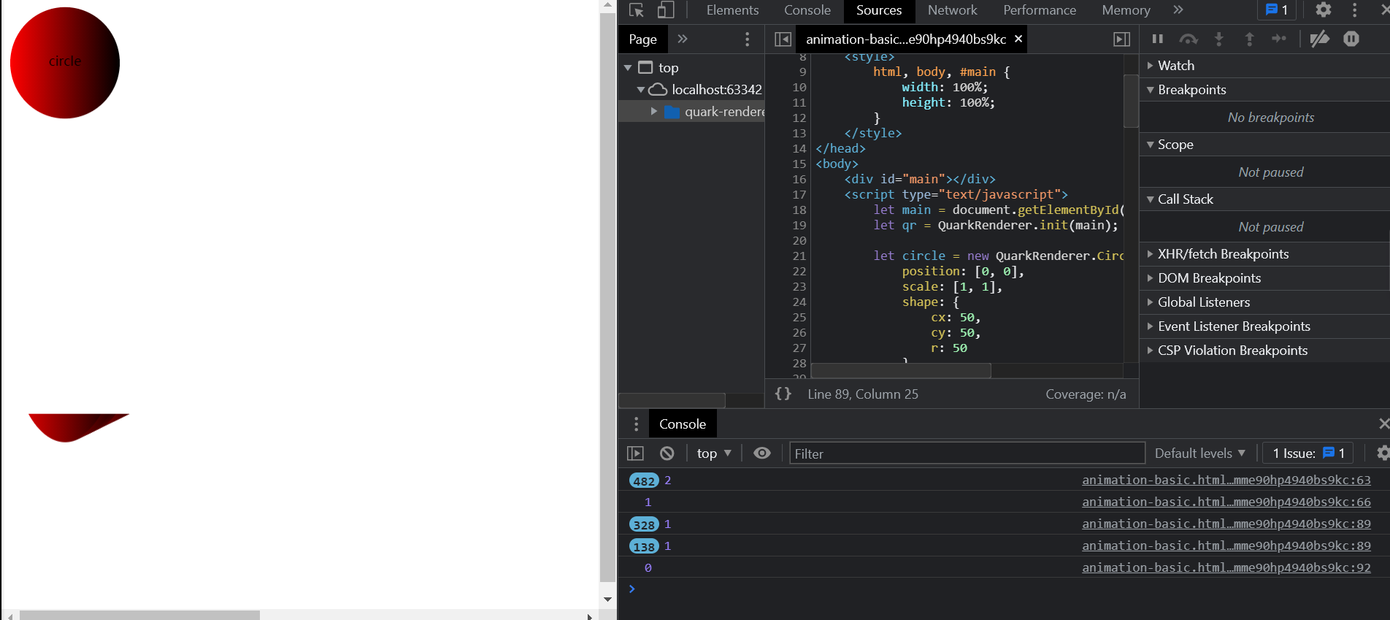The height and width of the screenshot is (620, 1390).
Task: Click the 1 Issue button in console
Action: click(1308, 453)
